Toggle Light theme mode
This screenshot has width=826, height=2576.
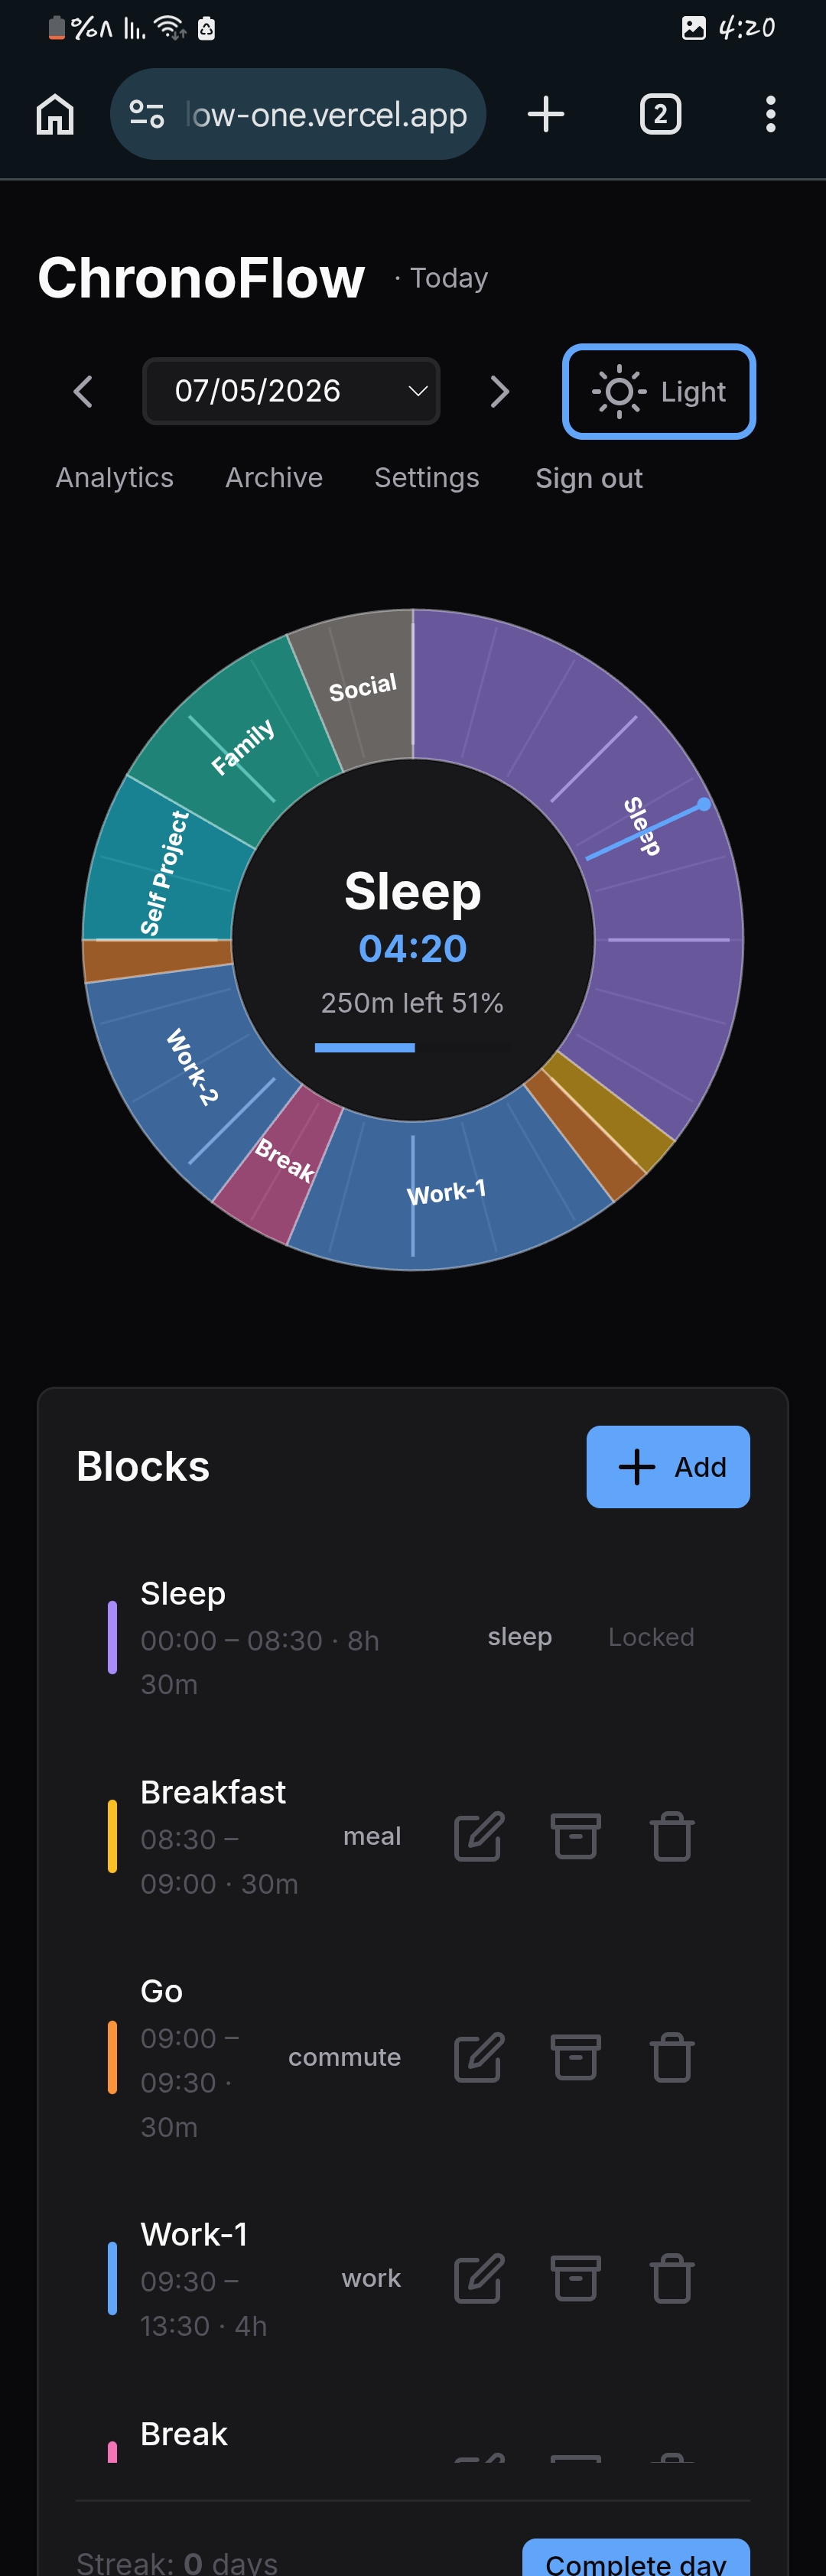point(659,391)
